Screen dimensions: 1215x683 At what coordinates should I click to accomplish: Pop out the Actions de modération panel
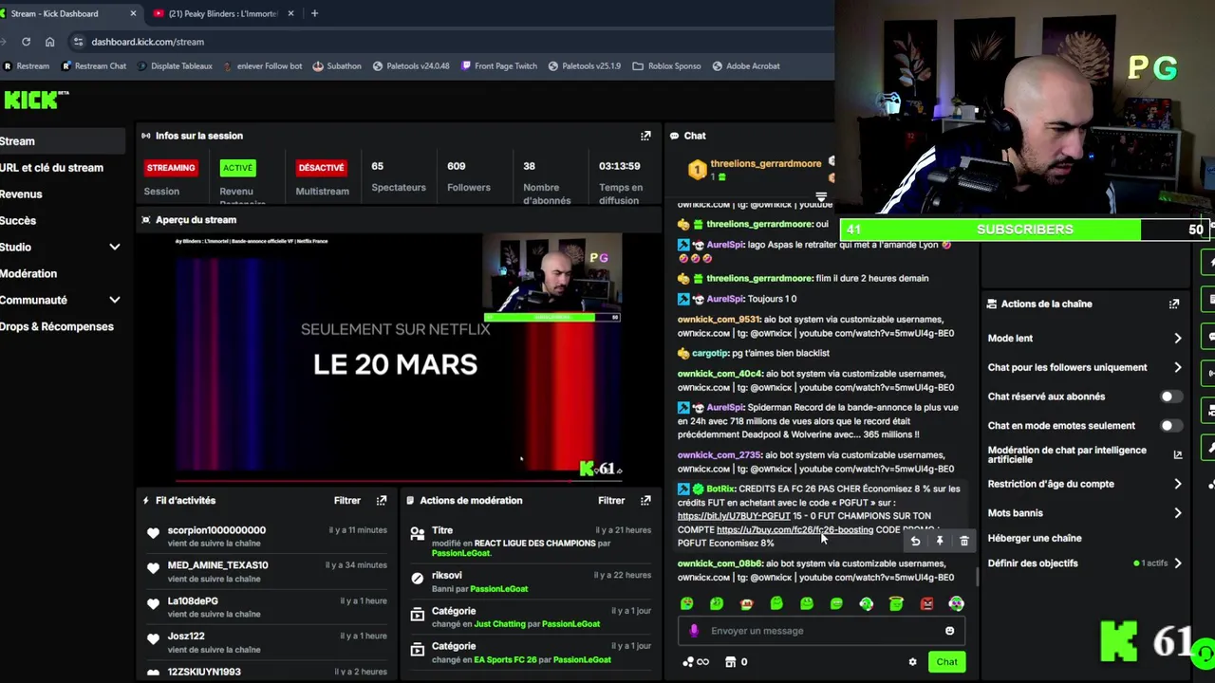645,501
